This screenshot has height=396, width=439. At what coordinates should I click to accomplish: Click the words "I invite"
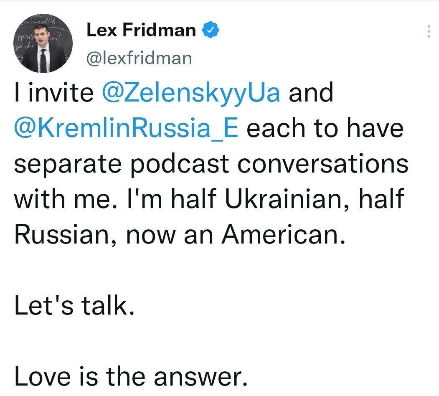[54, 93]
